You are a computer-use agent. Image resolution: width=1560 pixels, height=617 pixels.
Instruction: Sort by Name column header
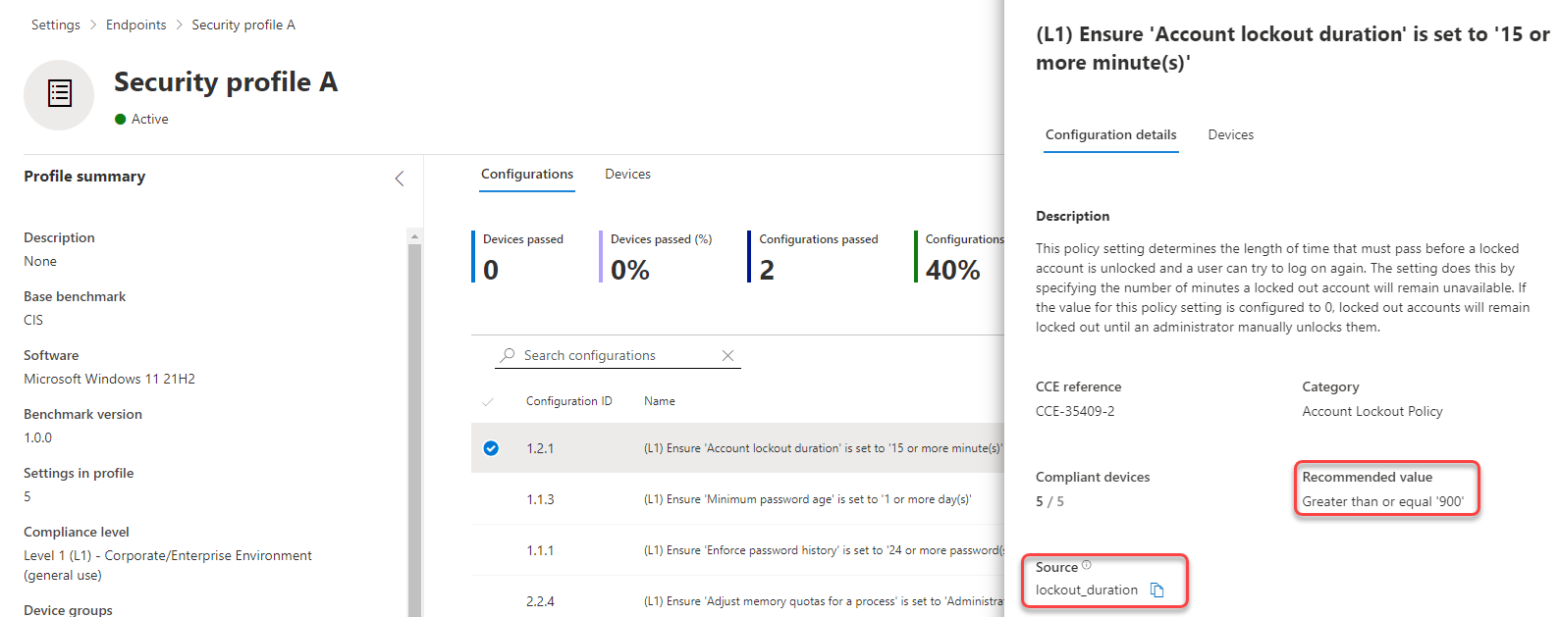[660, 401]
